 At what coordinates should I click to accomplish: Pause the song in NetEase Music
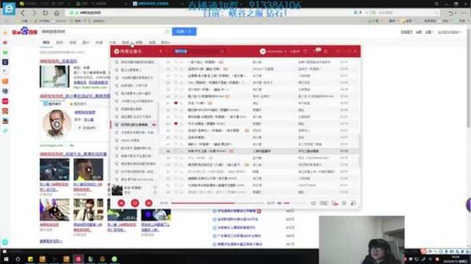(135, 203)
